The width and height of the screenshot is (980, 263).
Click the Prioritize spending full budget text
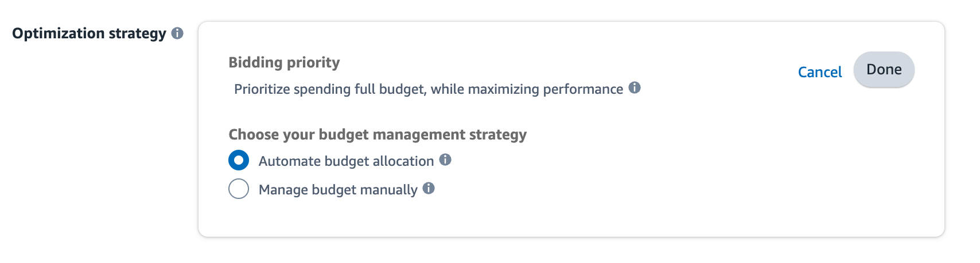click(x=428, y=89)
